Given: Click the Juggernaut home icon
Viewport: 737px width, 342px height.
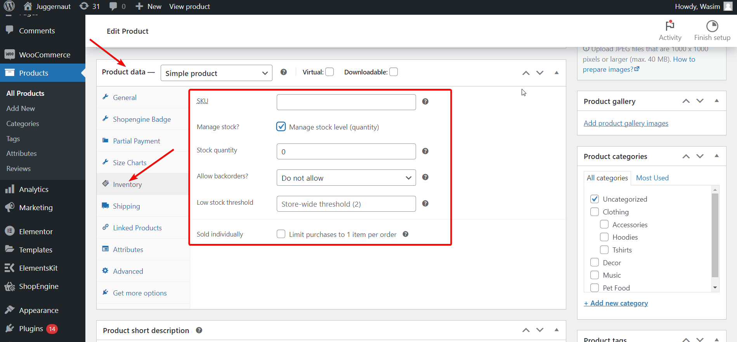Looking at the screenshot, I should [28, 6].
